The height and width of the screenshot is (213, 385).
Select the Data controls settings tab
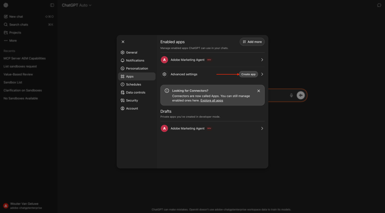(137, 93)
